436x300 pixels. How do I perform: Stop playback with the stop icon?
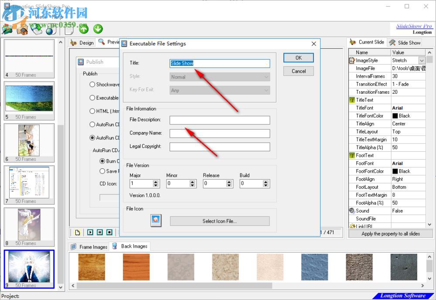pos(109,232)
